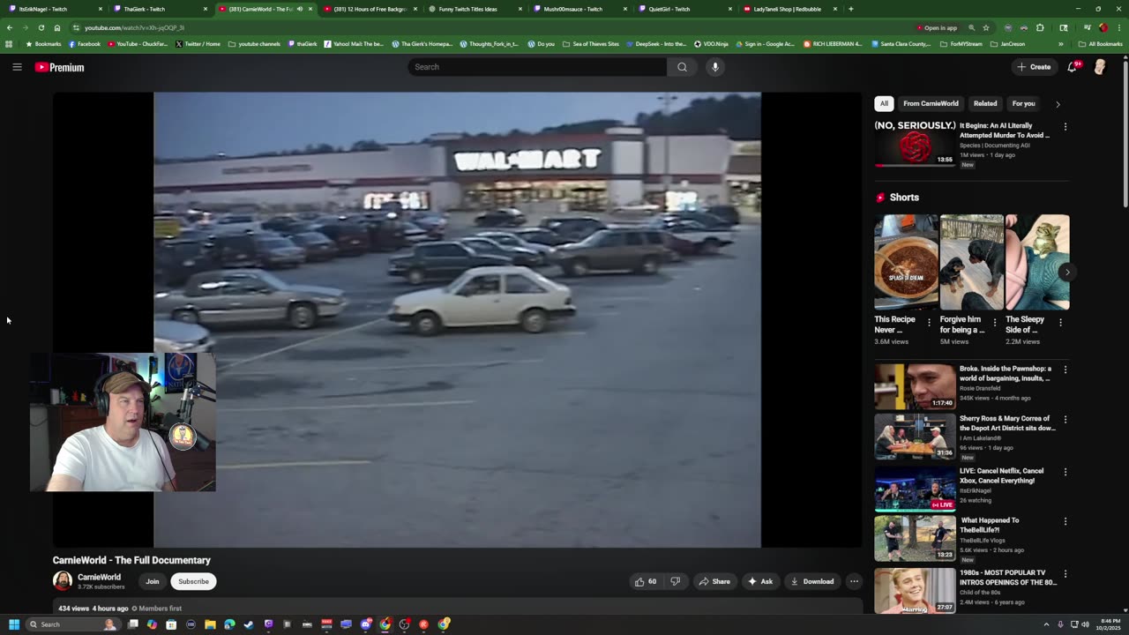Open Chrome three-dot menu
This screenshot has width=1129, height=635.
point(1118,27)
